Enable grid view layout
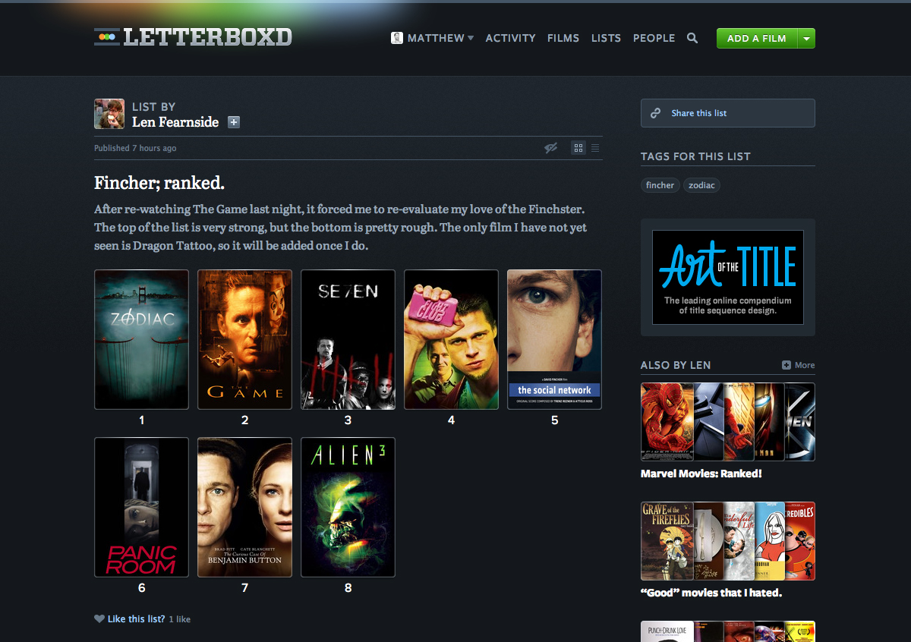The image size is (911, 642). [x=578, y=147]
